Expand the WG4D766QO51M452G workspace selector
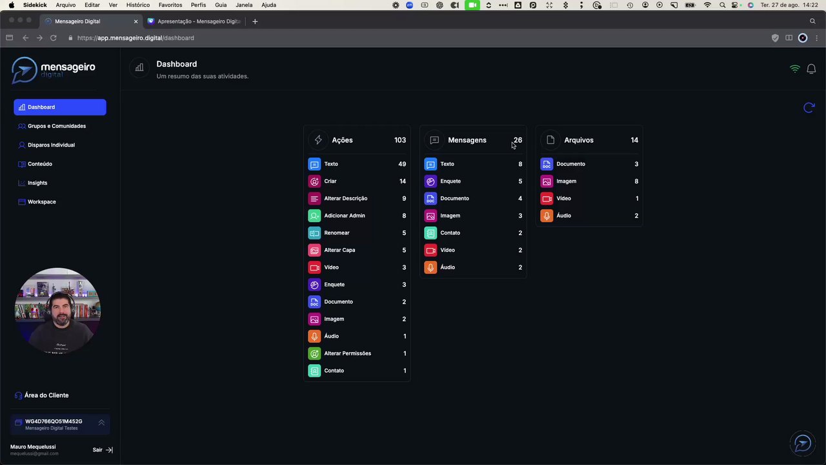This screenshot has width=826, height=465. (61, 424)
